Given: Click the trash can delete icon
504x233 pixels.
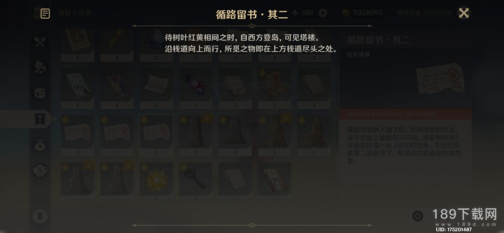Looking at the screenshot, I should [40, 216].
